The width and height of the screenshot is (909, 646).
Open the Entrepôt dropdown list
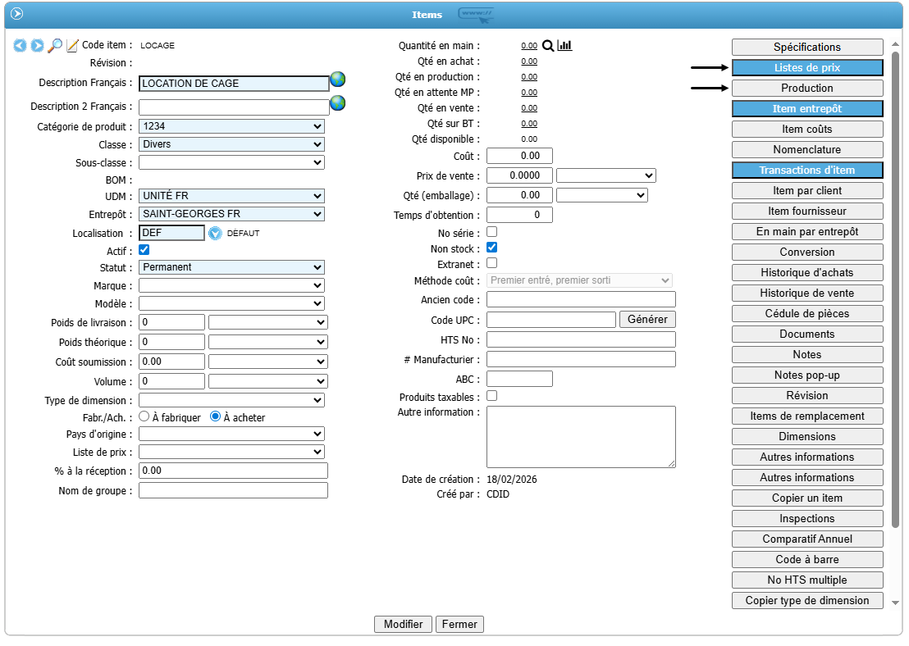coord(231,214)
